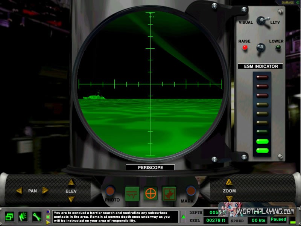This screenshot has height=226, width=301.
Task: Click the Paused status indicator
Action: click(278, 219)
